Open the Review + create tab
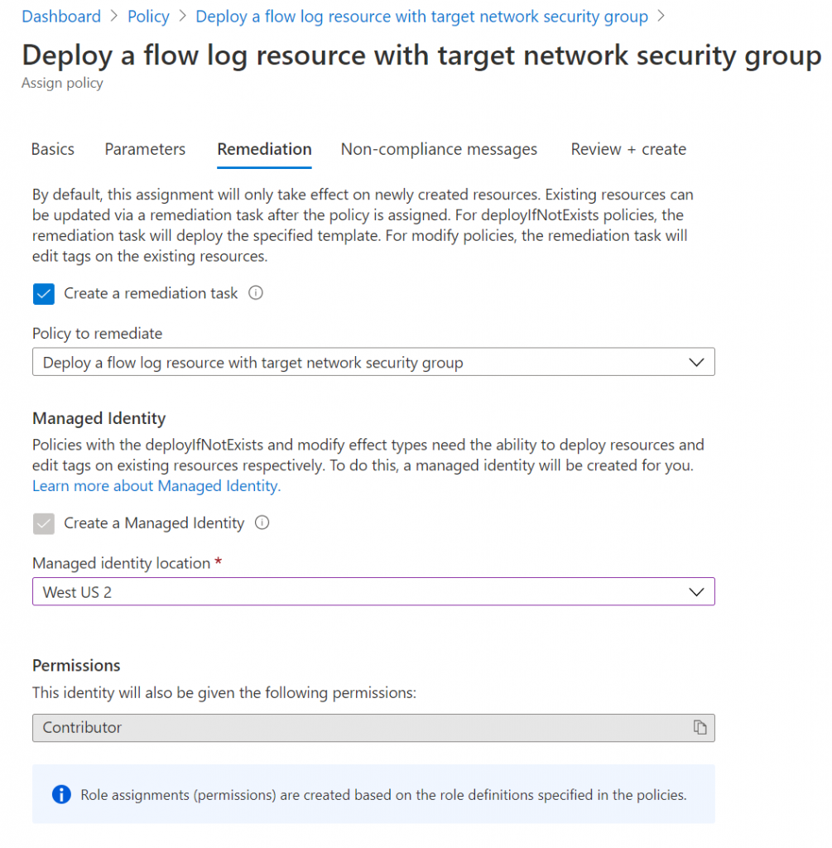The image size is (832, 848). click(628, 150)
